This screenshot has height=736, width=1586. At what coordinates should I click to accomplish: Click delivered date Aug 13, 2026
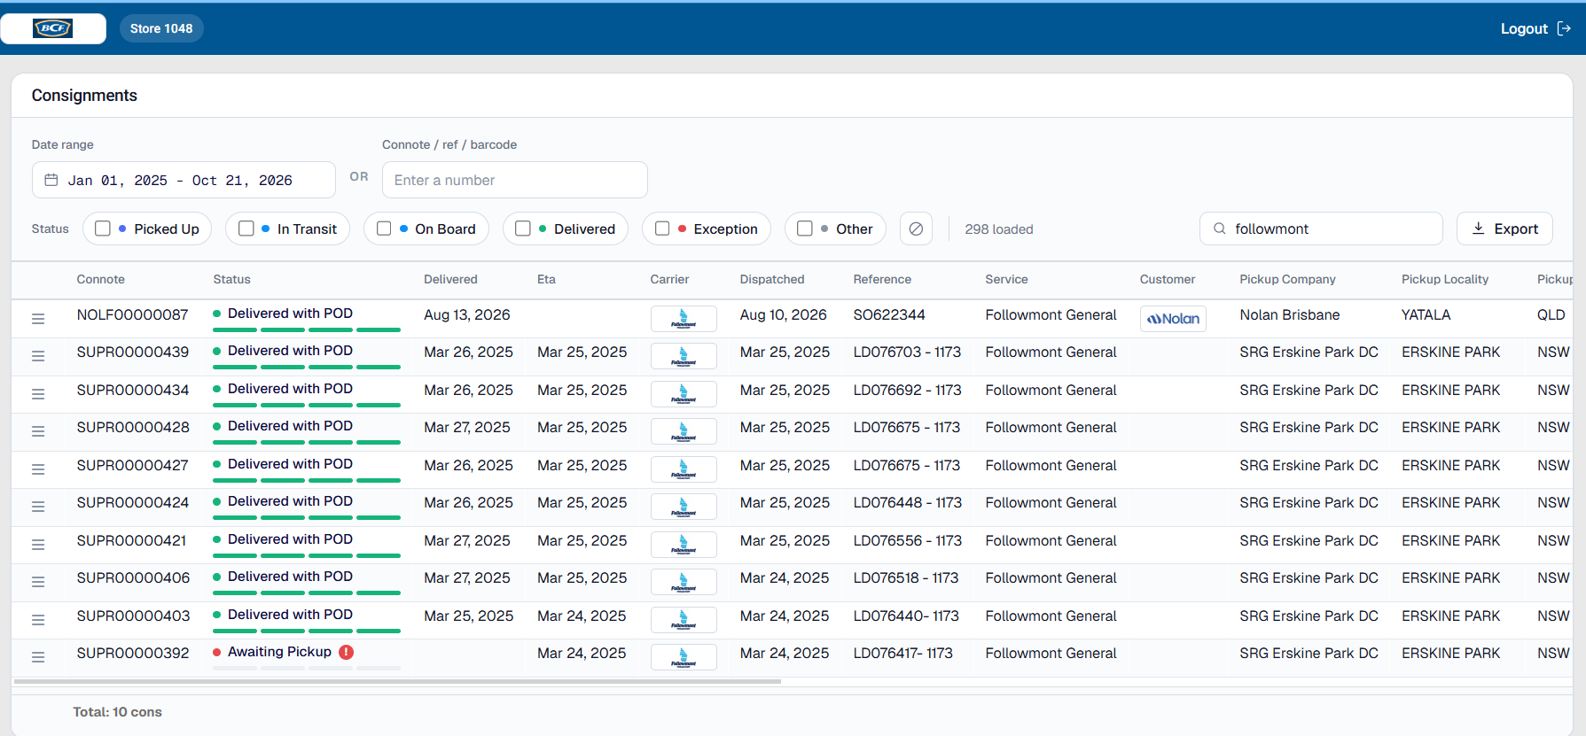[x=467, y=314]
